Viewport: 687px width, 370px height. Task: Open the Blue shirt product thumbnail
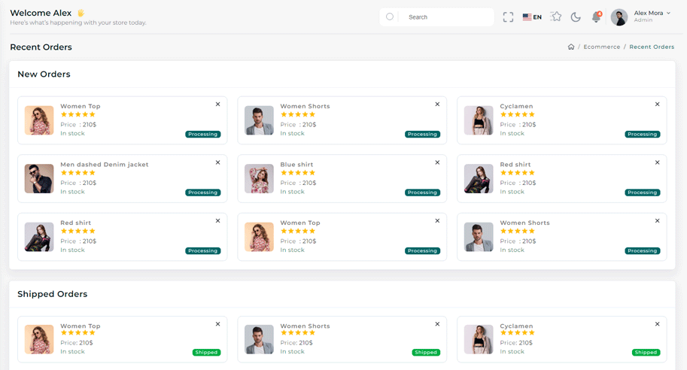pyautogui.click(x=259, y=179)
